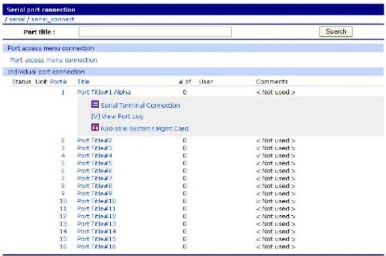Select Port Title#16 link
386x256 pixels.
[96, 247]
